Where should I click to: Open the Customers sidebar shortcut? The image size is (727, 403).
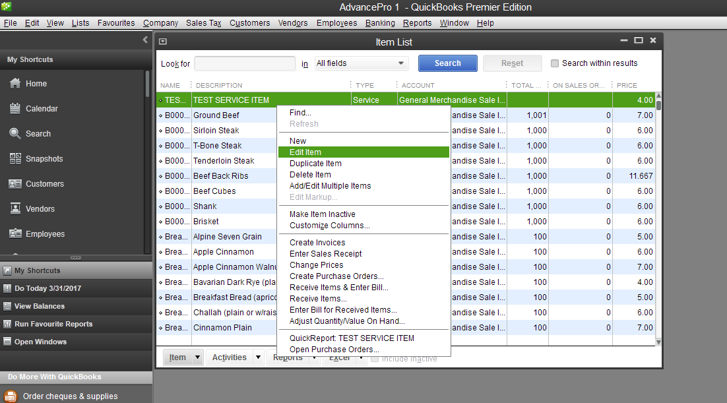[15, 184]
